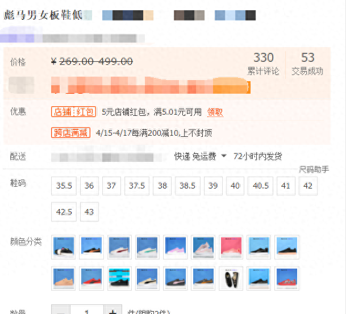
Task: Click the 跨店满减 promotion tag
Action: point(71,133)
